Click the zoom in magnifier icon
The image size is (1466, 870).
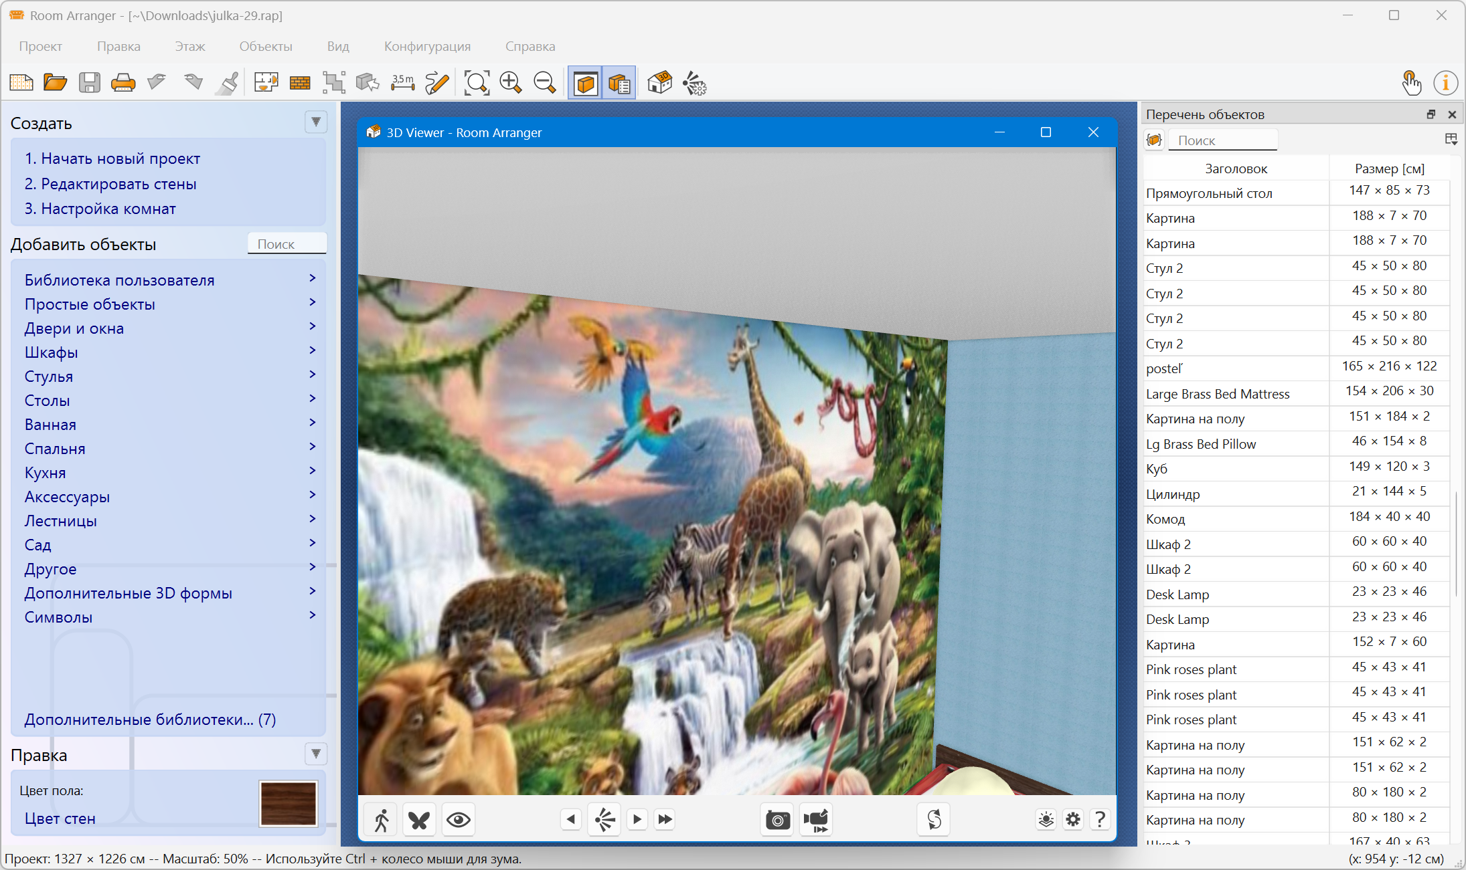tap(511, 83)
